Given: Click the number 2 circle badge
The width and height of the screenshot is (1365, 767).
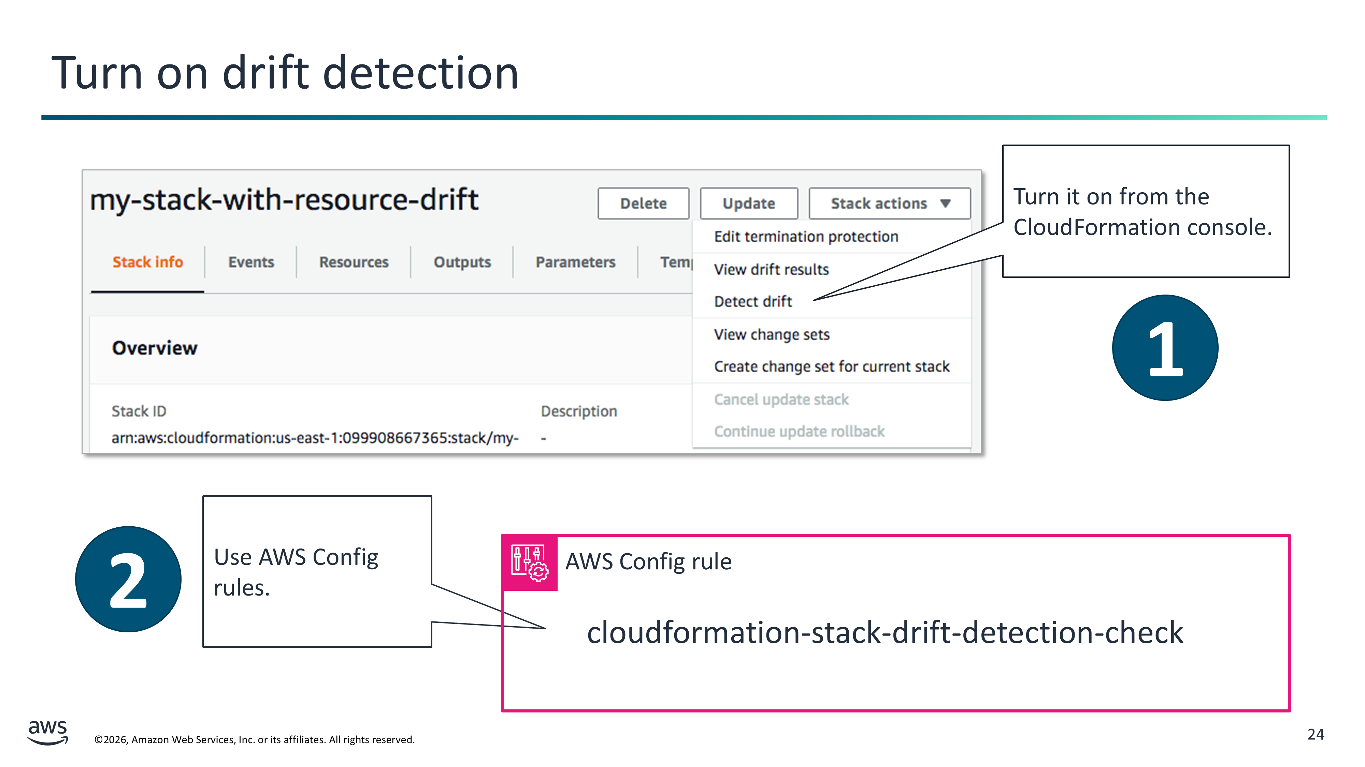Looking at the screenshot, I should point(128,579).
